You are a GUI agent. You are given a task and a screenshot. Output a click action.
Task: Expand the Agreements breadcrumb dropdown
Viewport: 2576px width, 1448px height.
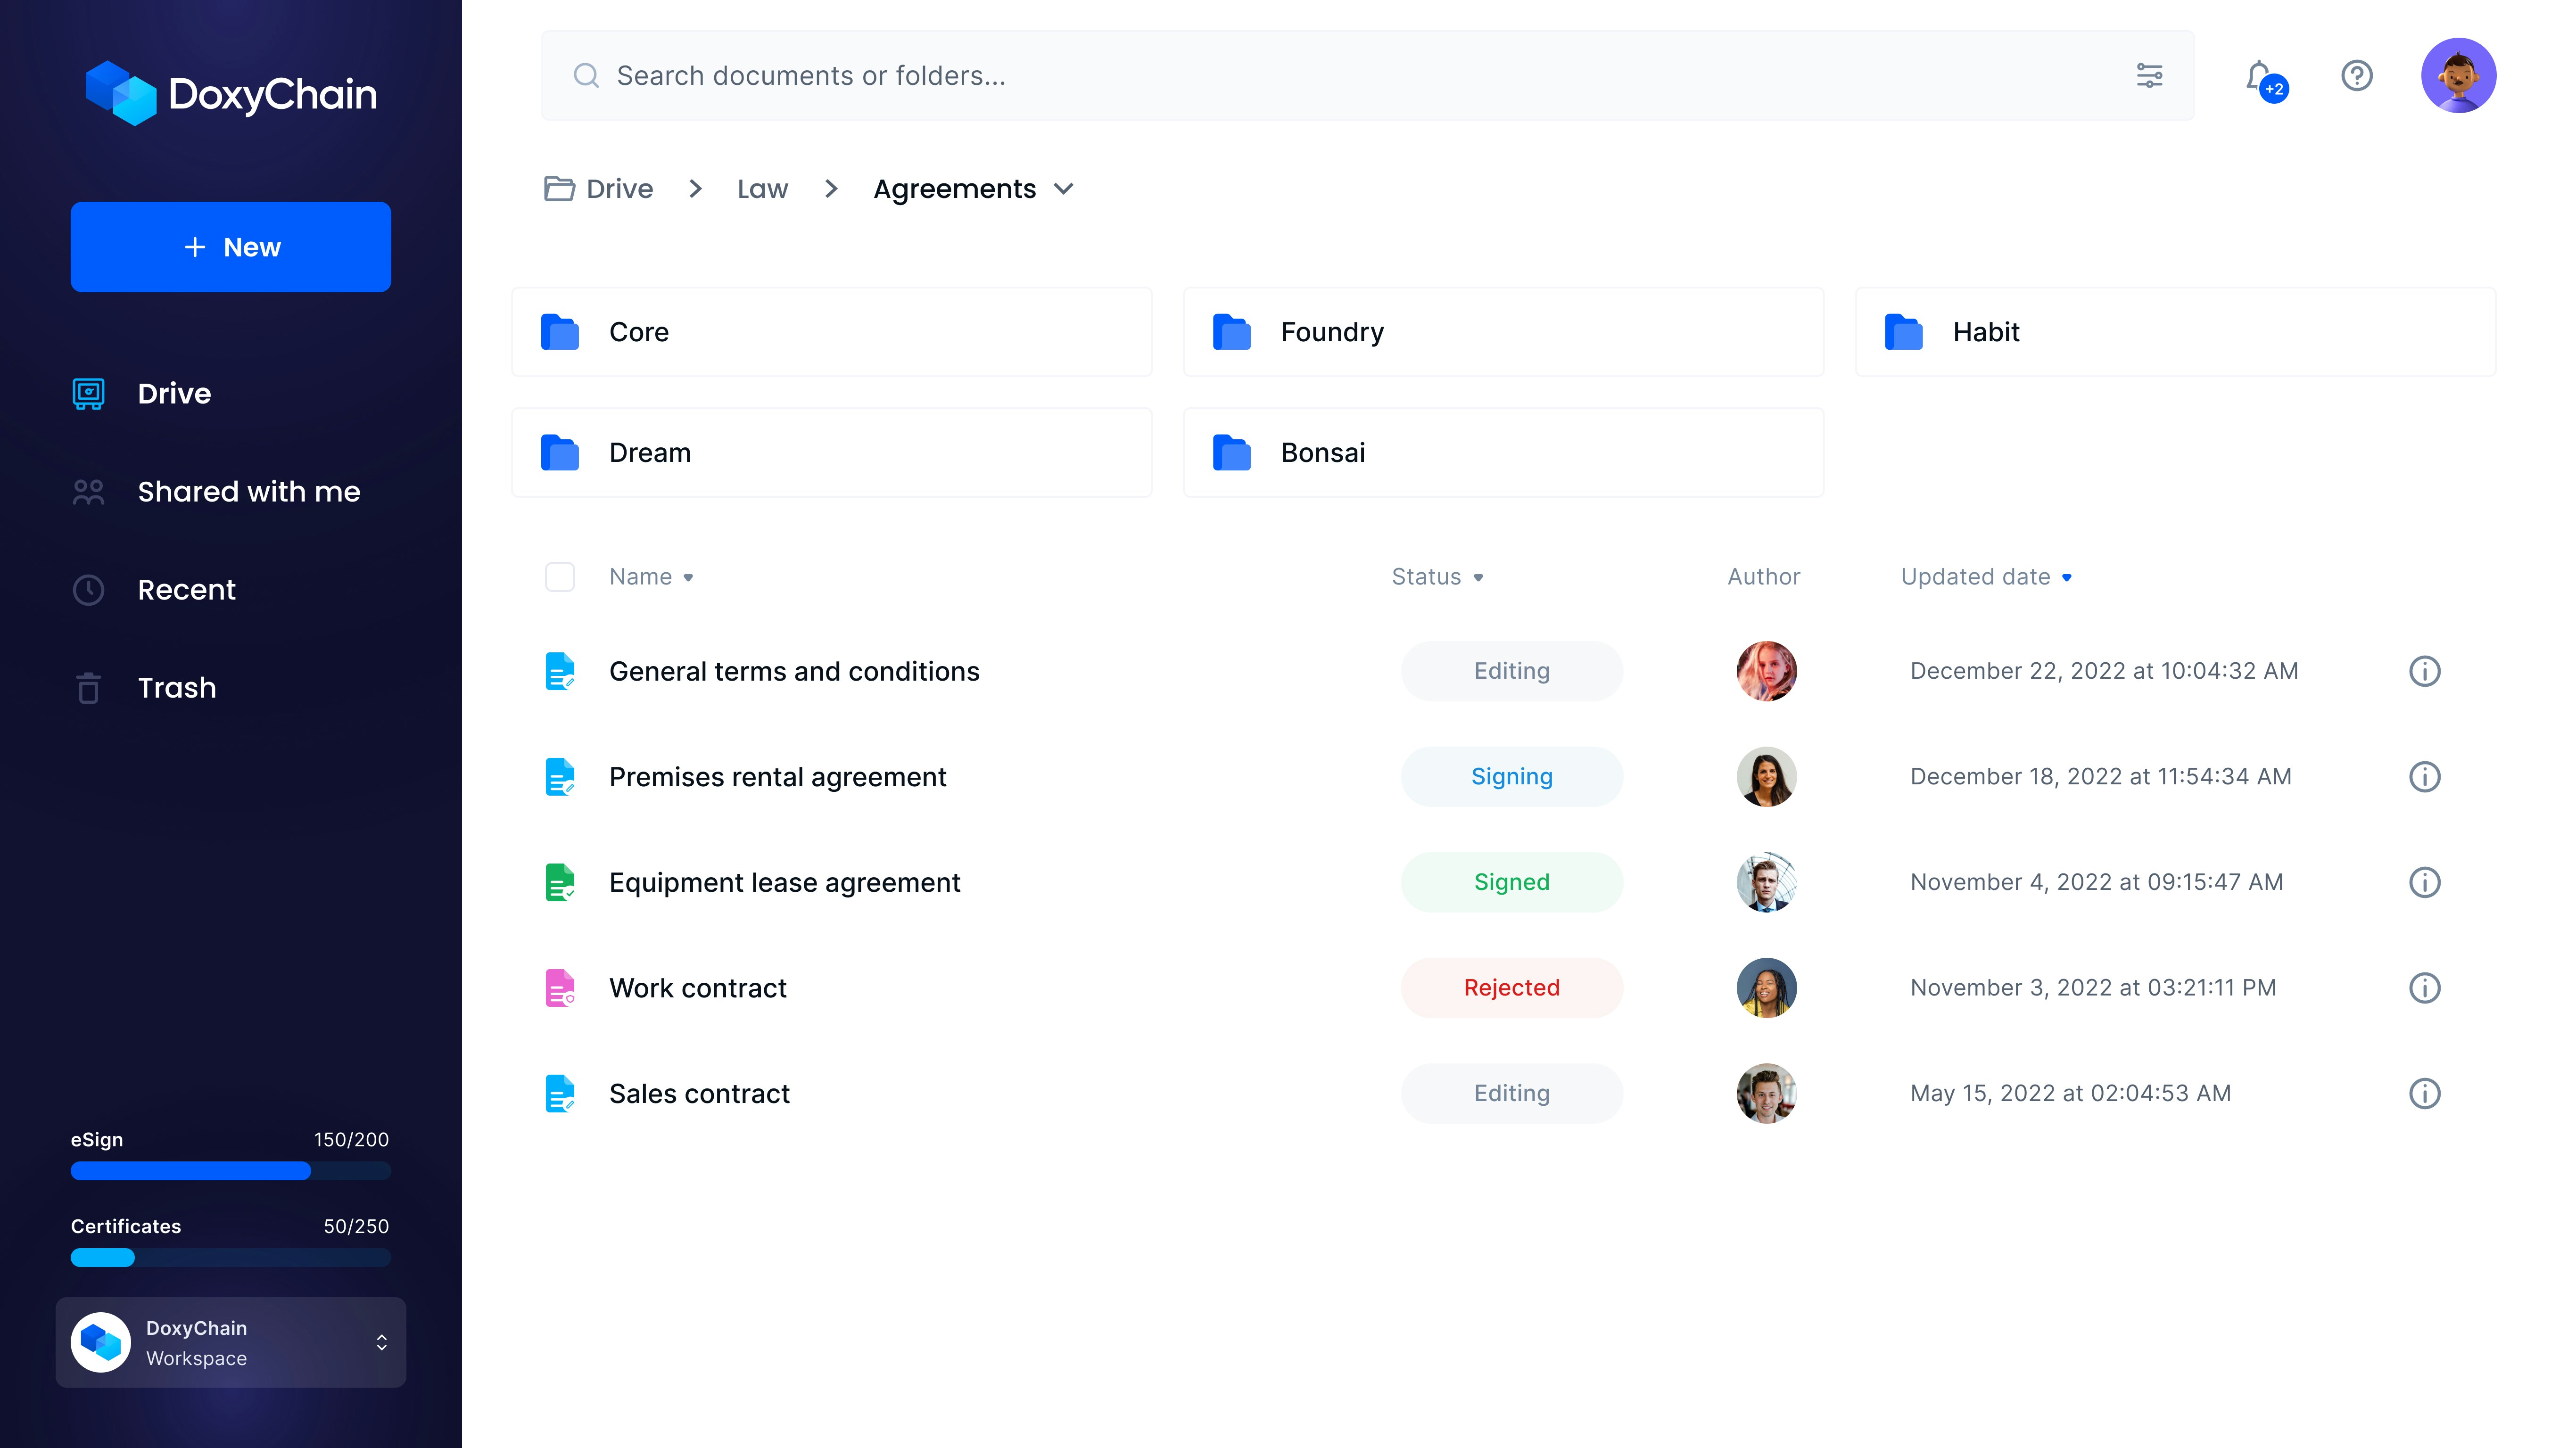click(x=1064, y=189)
